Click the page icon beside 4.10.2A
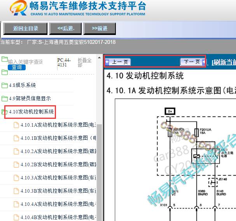 click(16, 151)
